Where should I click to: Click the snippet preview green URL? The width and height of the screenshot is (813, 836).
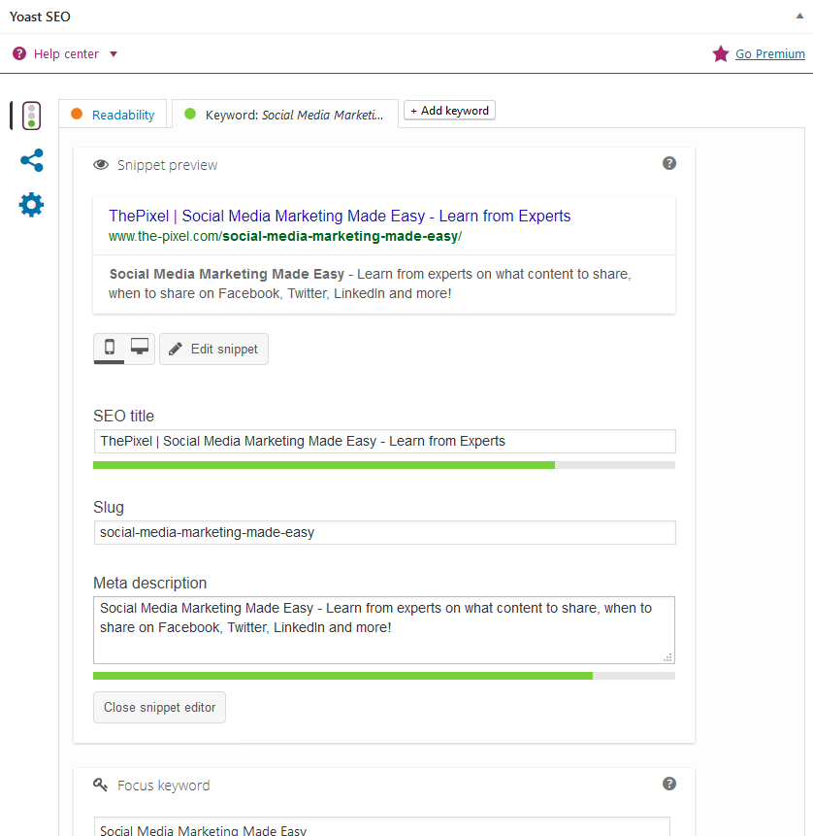[x=285, y=236]
